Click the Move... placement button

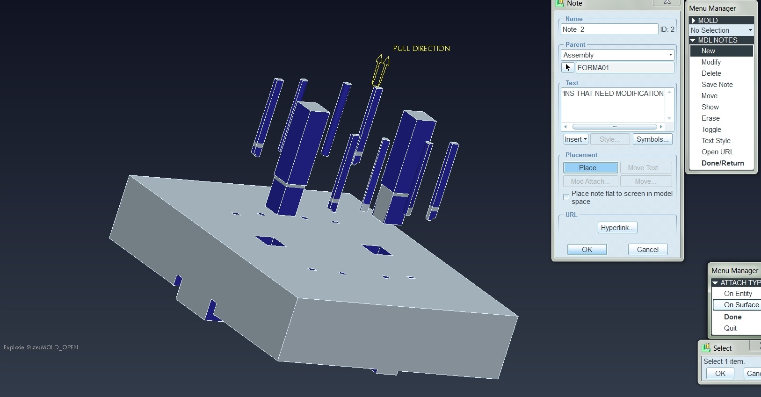[646, 181]
